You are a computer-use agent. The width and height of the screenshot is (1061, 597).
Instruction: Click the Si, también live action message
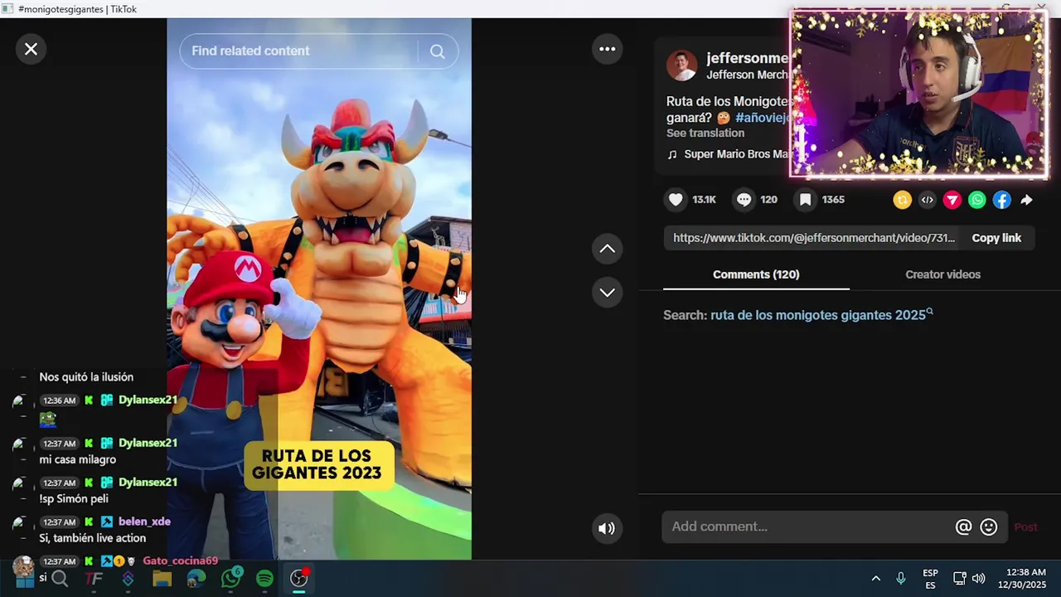92,538
